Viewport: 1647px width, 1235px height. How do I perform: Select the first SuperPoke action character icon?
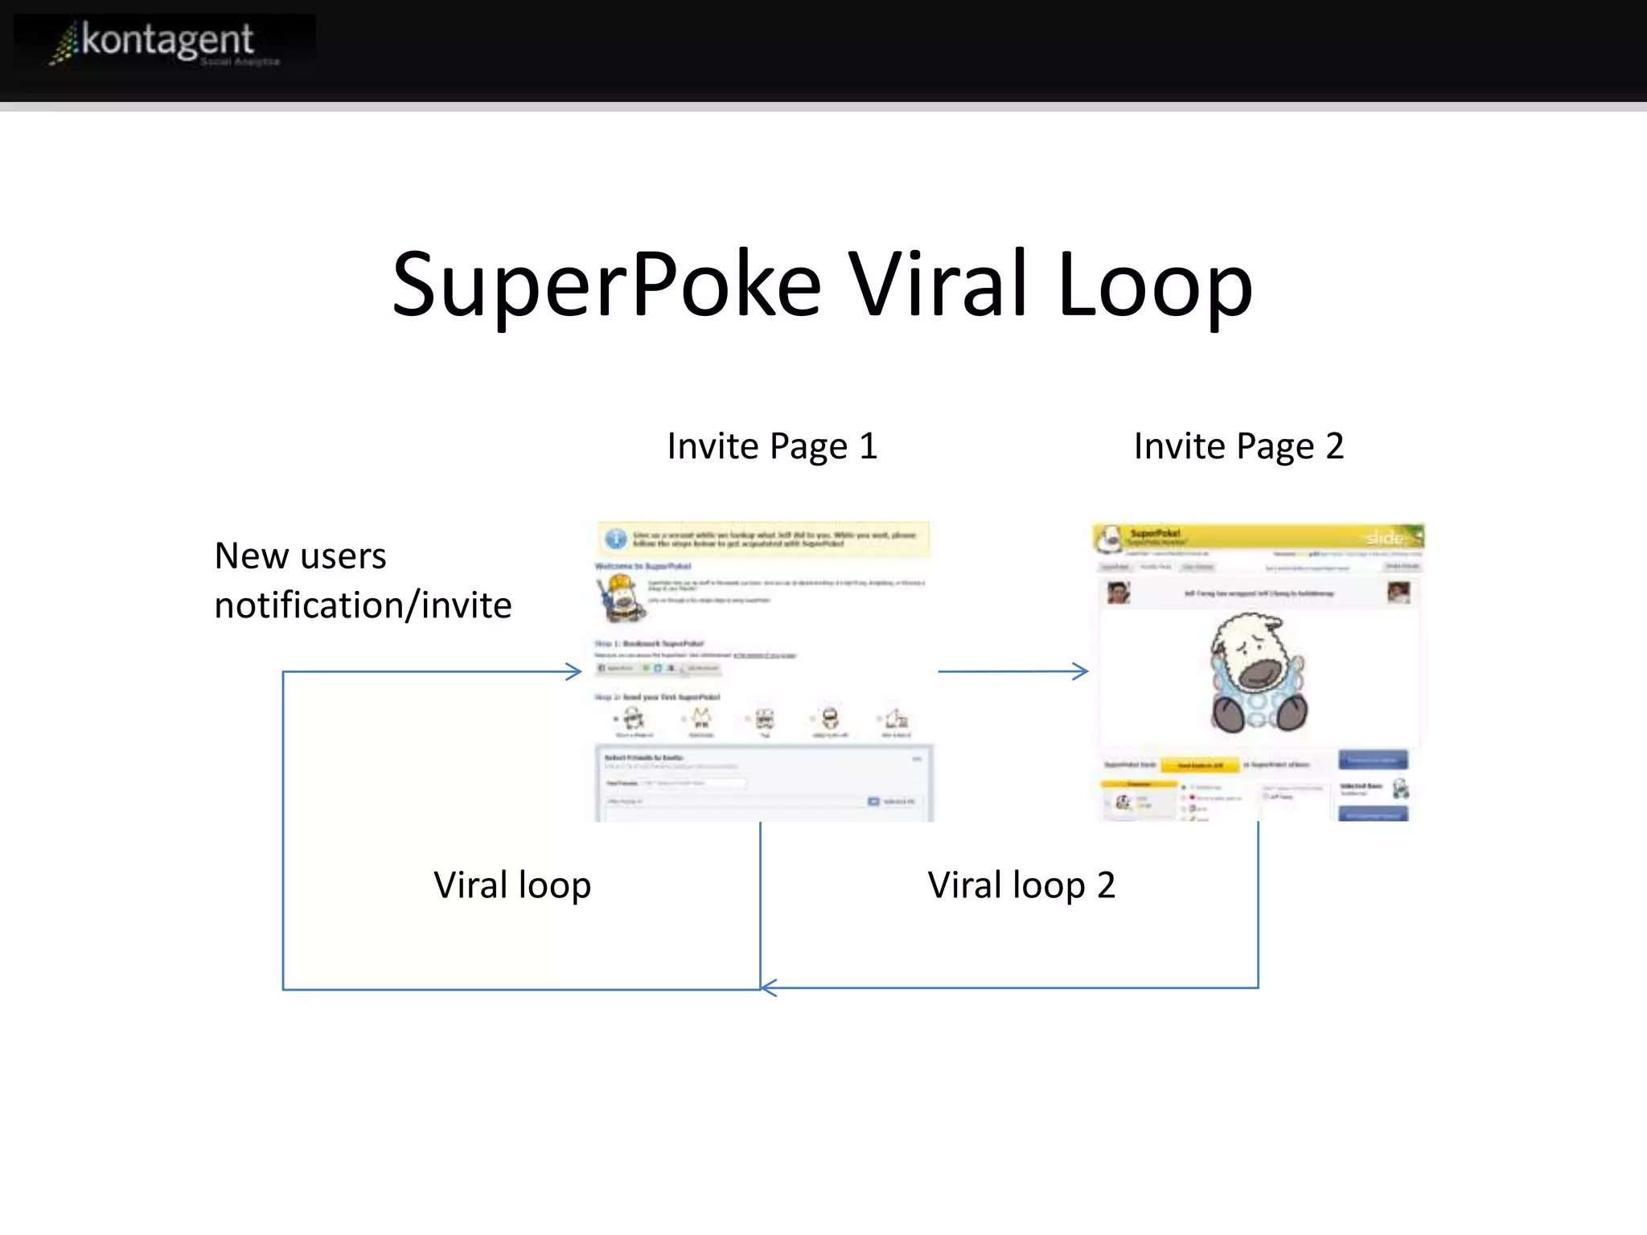[634, 717]
